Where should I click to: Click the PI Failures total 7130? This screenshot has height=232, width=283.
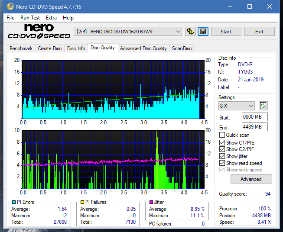tap(130, 222)
